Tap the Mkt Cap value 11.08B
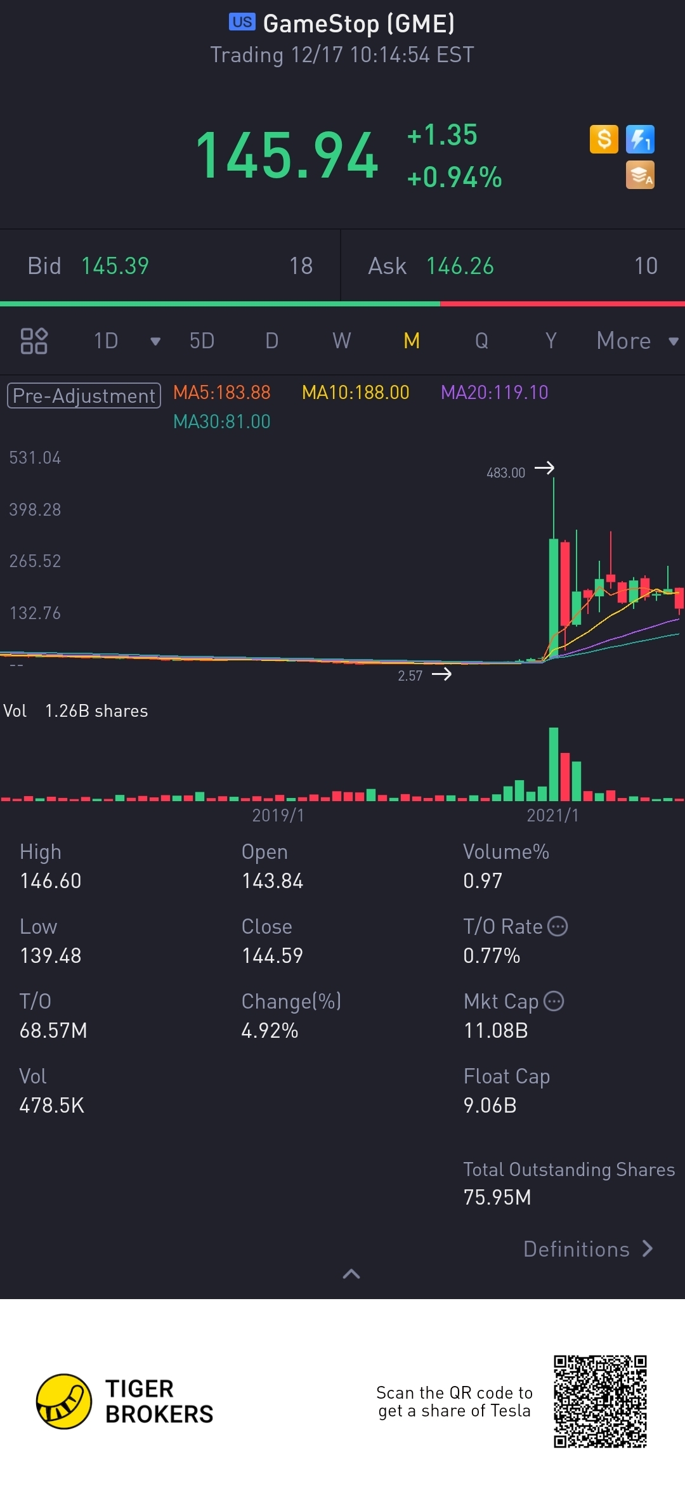Image resolution: width=685 pixels, height=1504 pixels. [x=496, y=1031]
